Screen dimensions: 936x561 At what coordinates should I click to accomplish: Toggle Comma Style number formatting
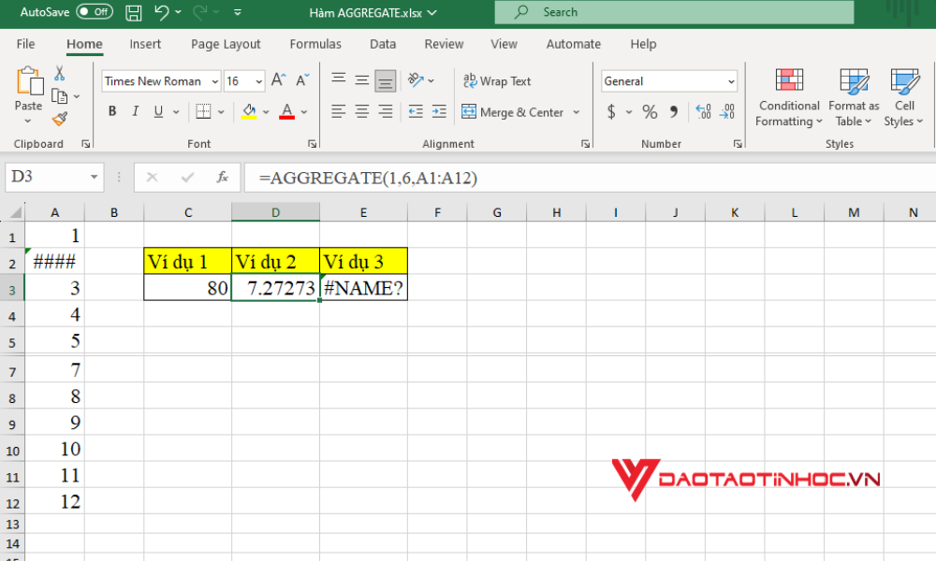676,111
